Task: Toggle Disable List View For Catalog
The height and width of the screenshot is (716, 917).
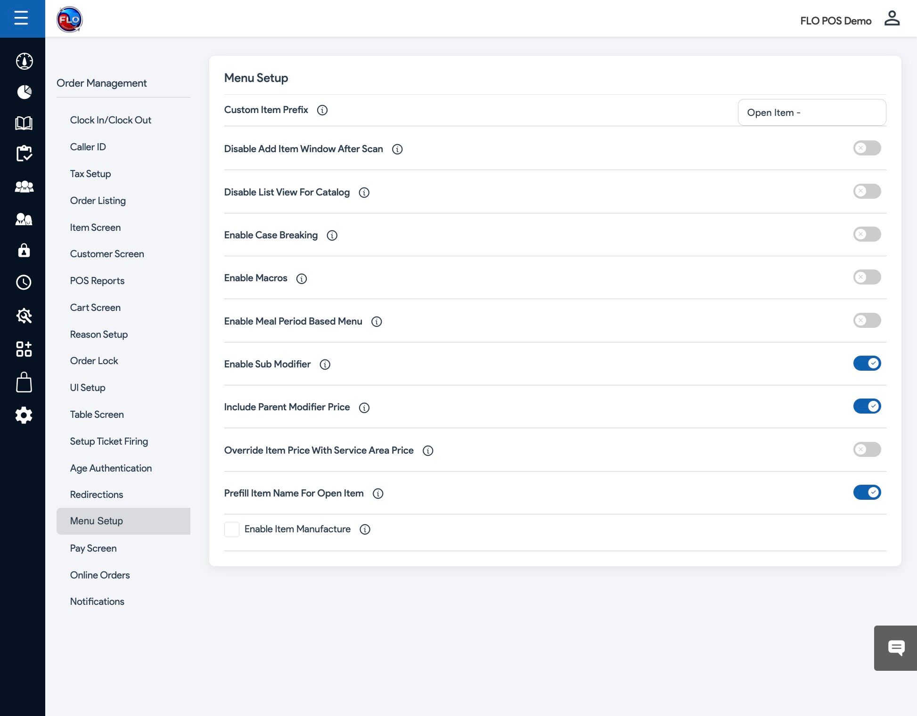Action: click(x=867, y=191)
